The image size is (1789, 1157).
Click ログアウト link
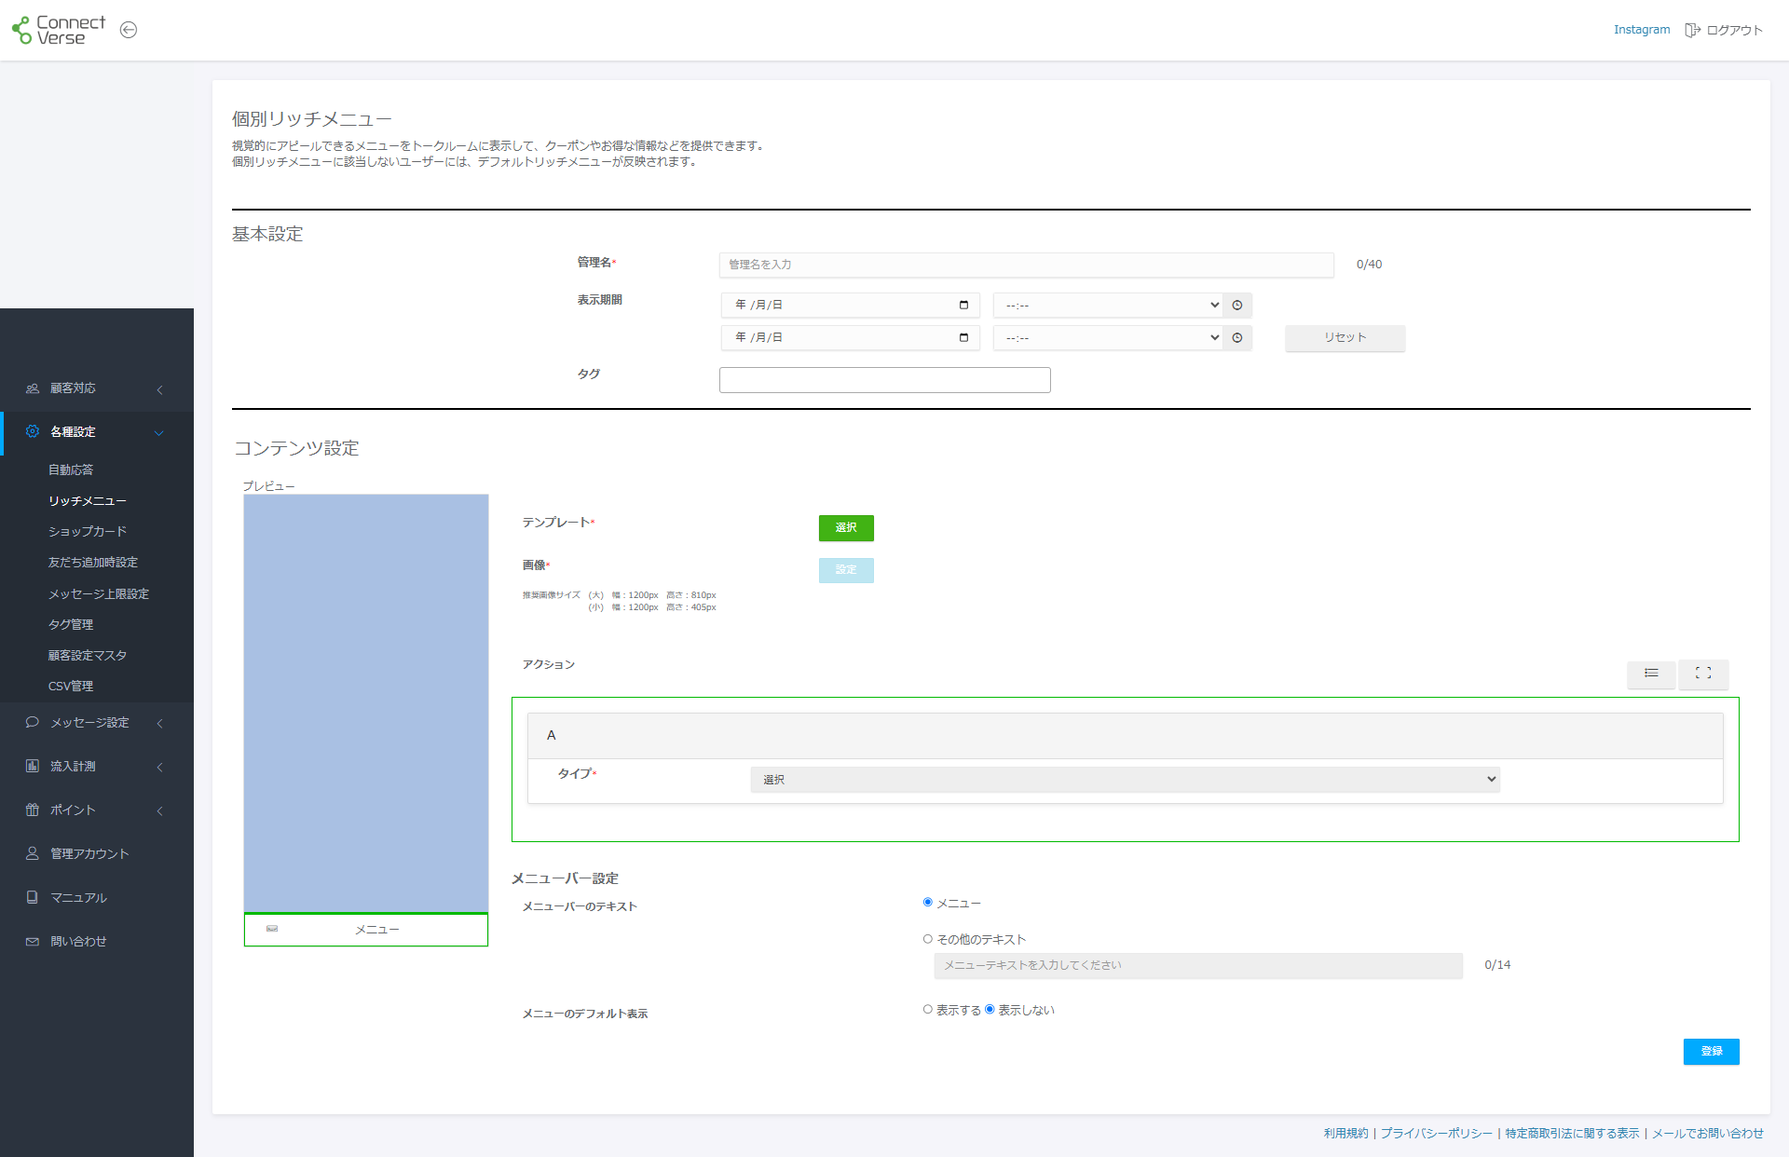(x=1734, y=30)
